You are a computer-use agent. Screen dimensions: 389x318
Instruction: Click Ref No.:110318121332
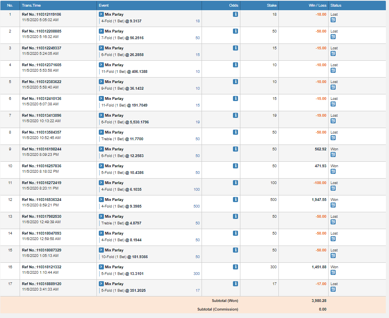tap(42, 267)
